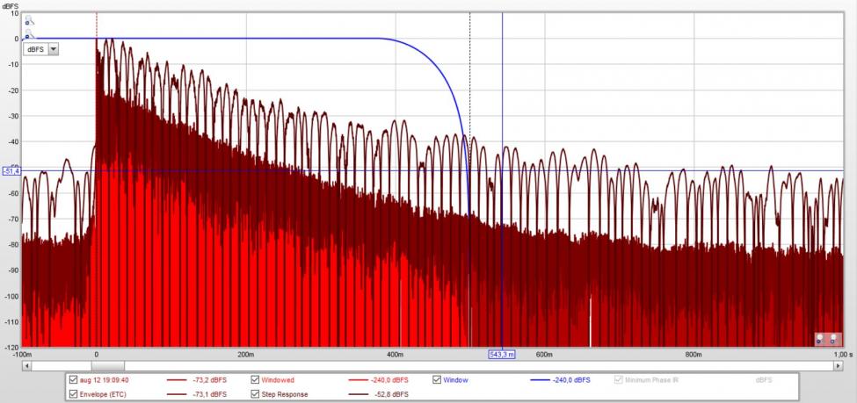857x403 pixels.
Task: Click the left horizontal zoom magnifier icon
Action: 819,339
